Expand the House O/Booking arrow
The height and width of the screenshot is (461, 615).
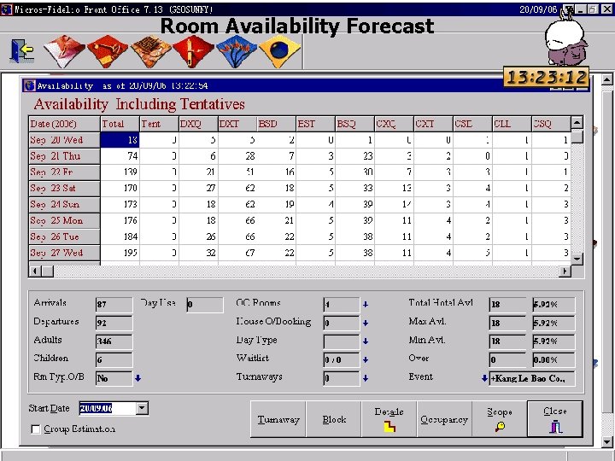click(x=366, y=323)
